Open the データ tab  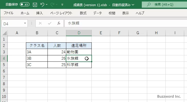[97, 13]
